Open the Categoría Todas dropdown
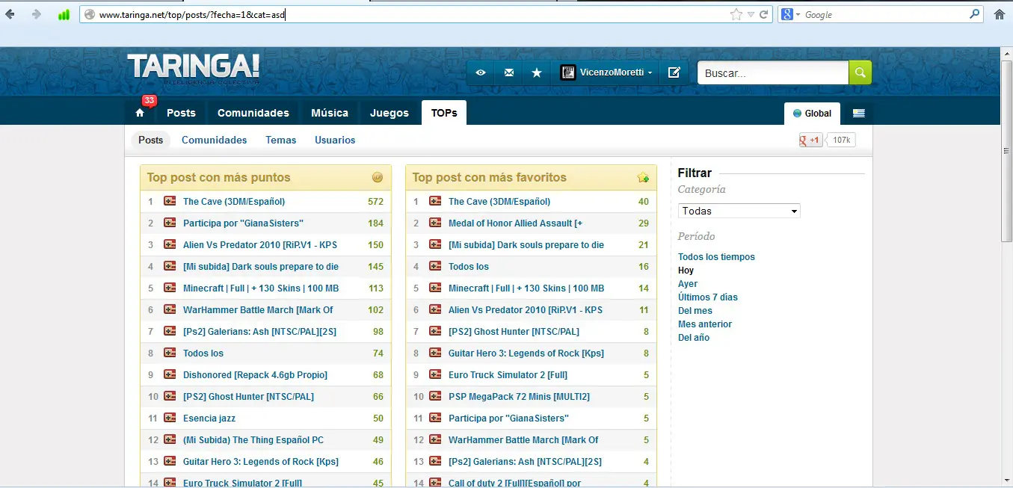This screenshot has width=1013, height=488. [739, 211]
